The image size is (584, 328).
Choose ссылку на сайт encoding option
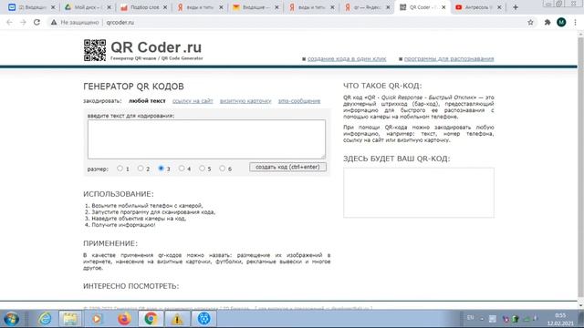pyautogui.click(x=193, y=101)
